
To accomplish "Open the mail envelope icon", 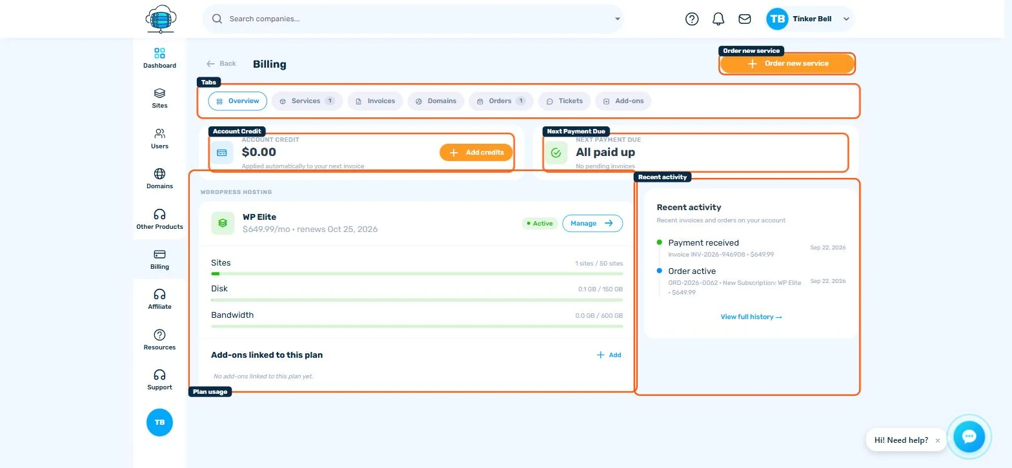I will click(745, 19).
